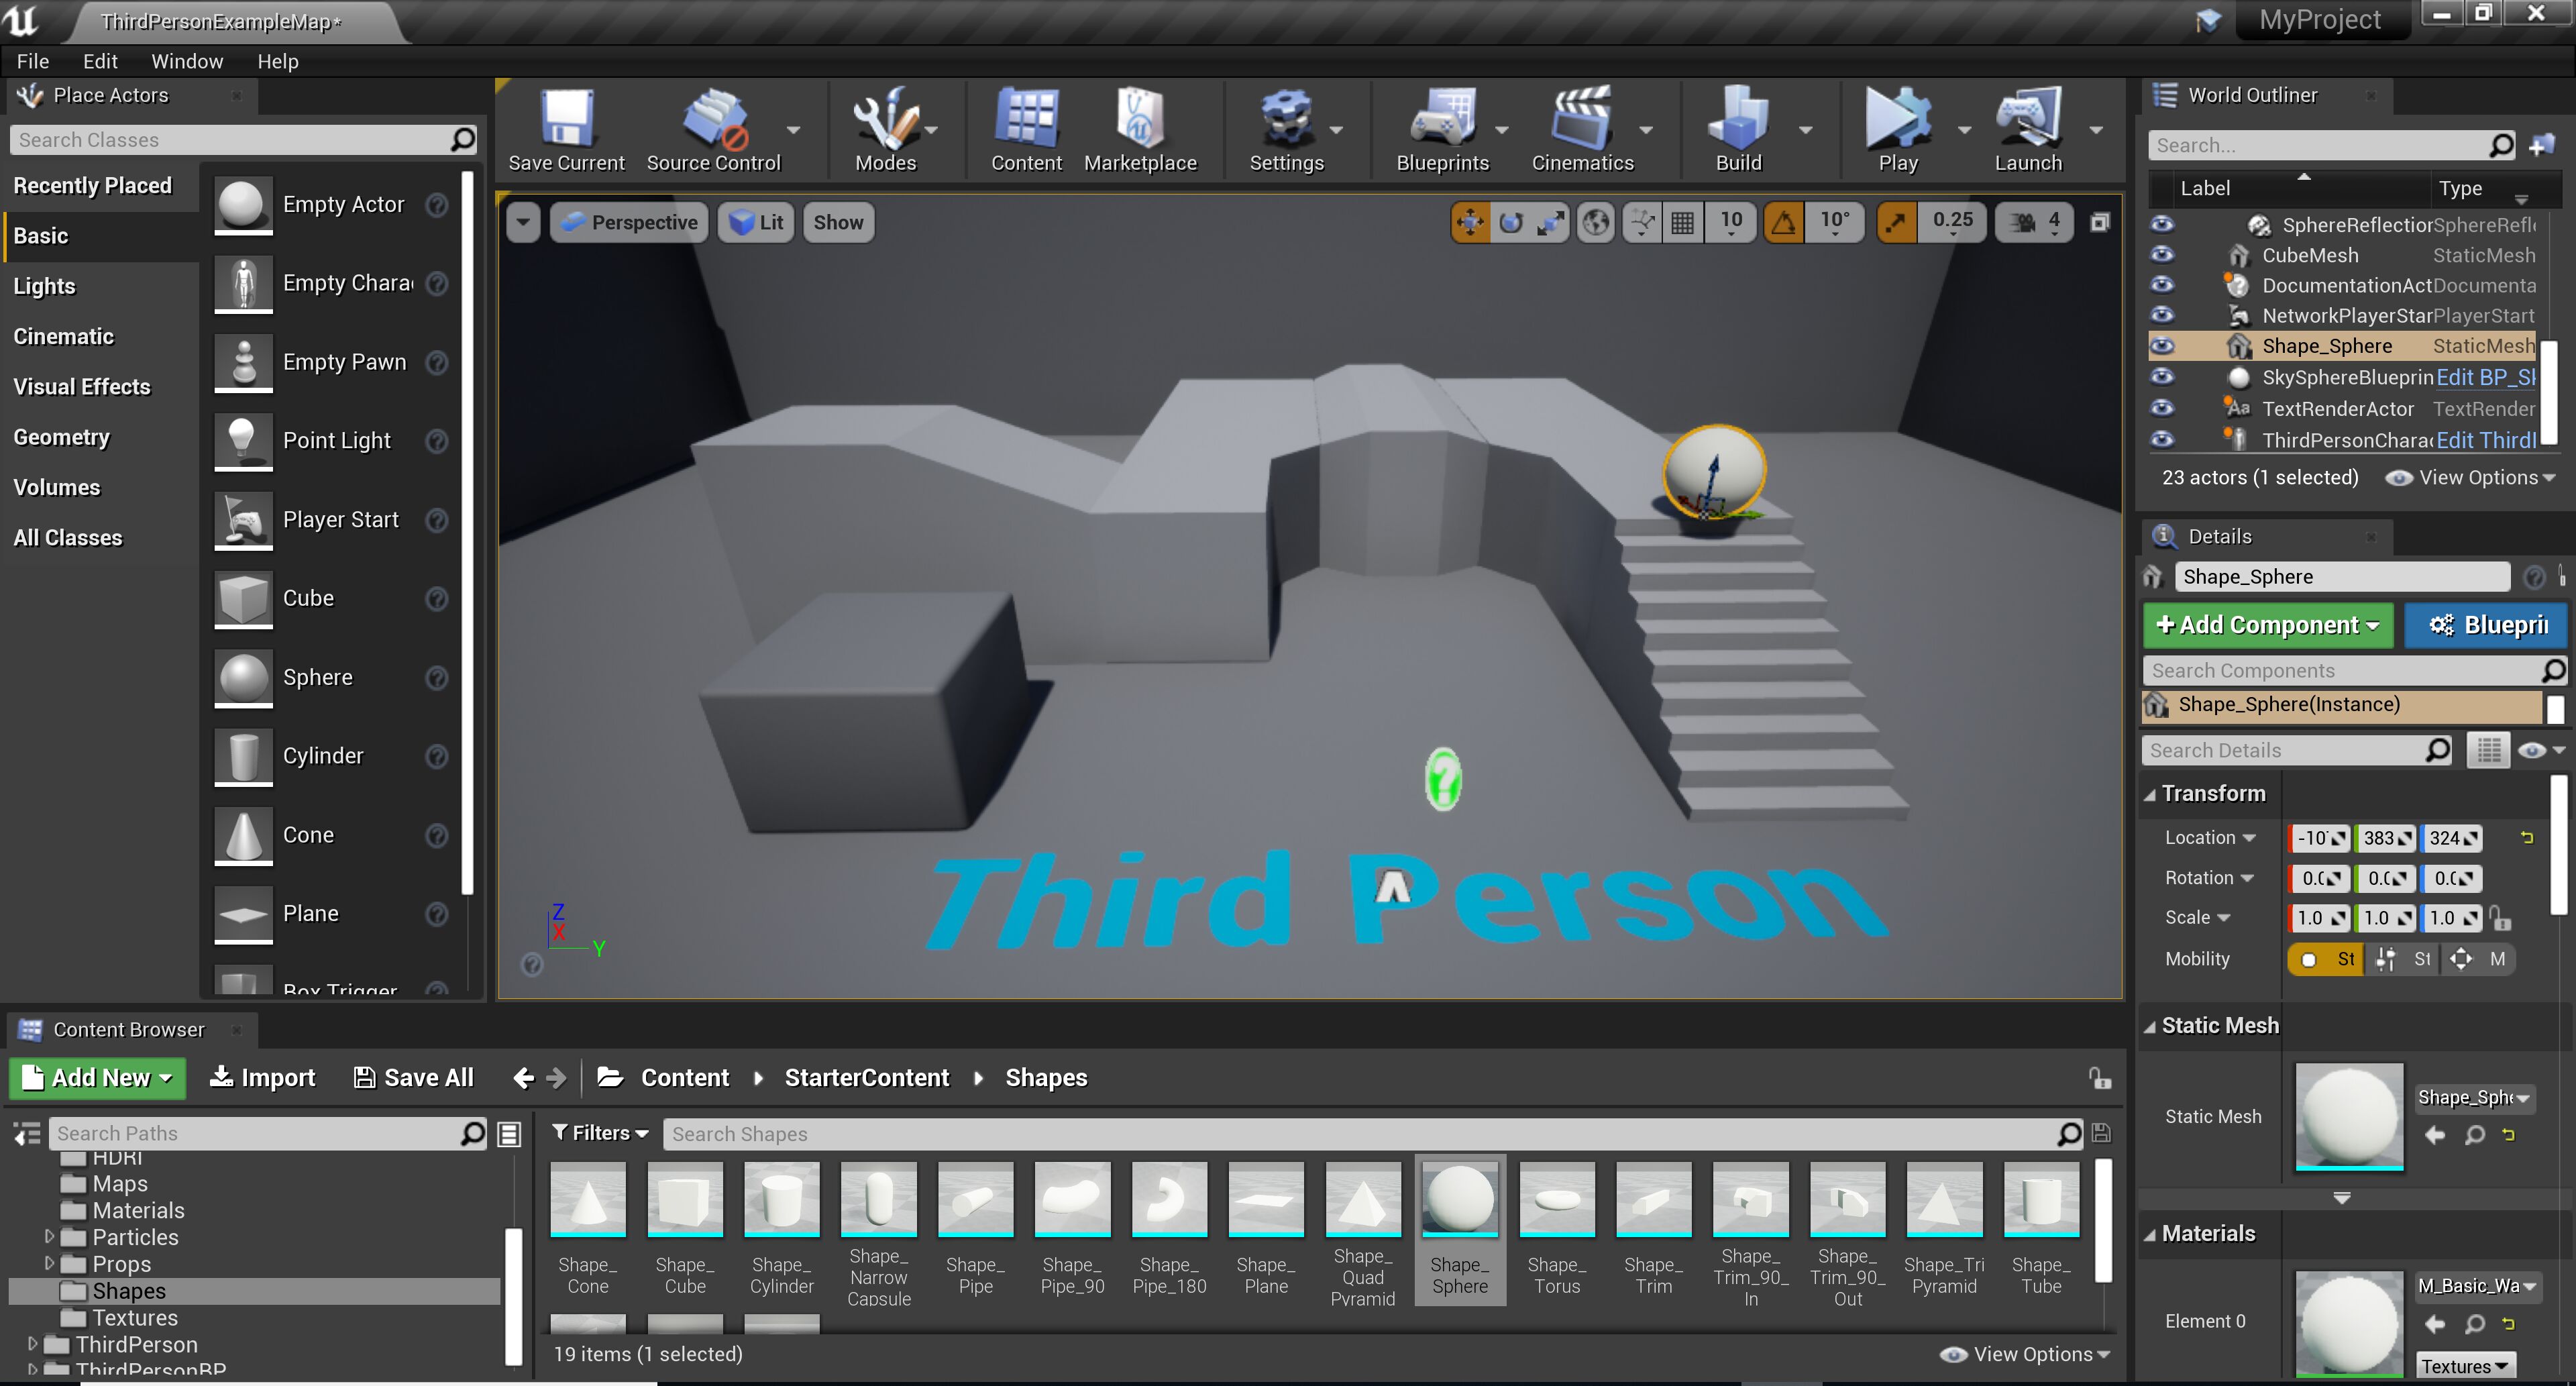Viewport: 2576px width, 1386px height.
Task: Open the Filters dropdown in Content Browser
Action: [x=600, y=1133]
